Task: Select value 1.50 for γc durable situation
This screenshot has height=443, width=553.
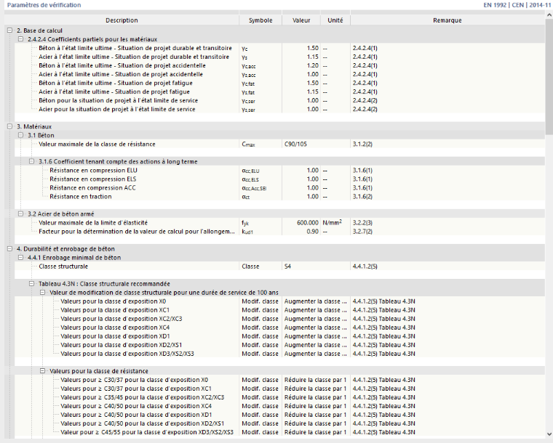Action: [x=301, y=48]
